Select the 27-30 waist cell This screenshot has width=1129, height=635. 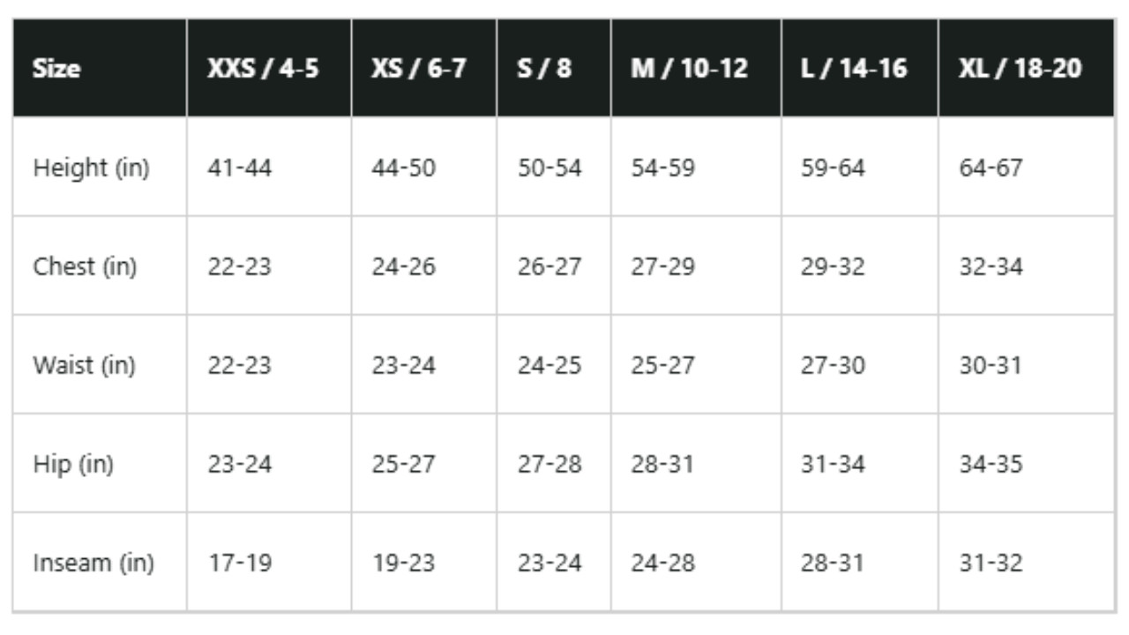point(860,364)
